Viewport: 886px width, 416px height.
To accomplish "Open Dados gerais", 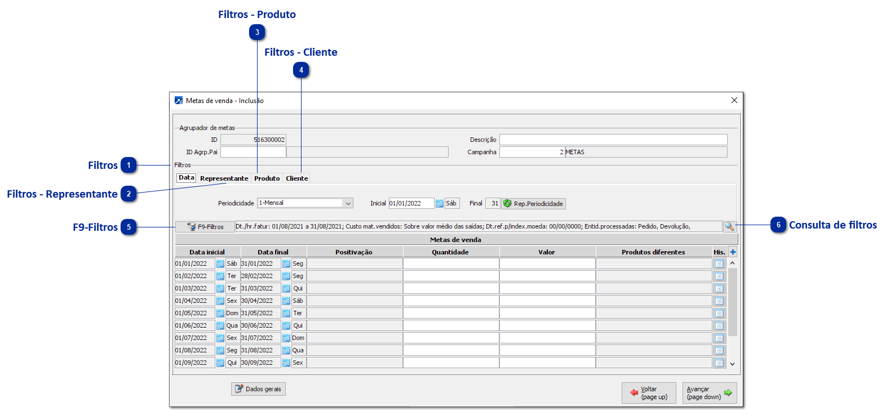I will coord(258,389).
